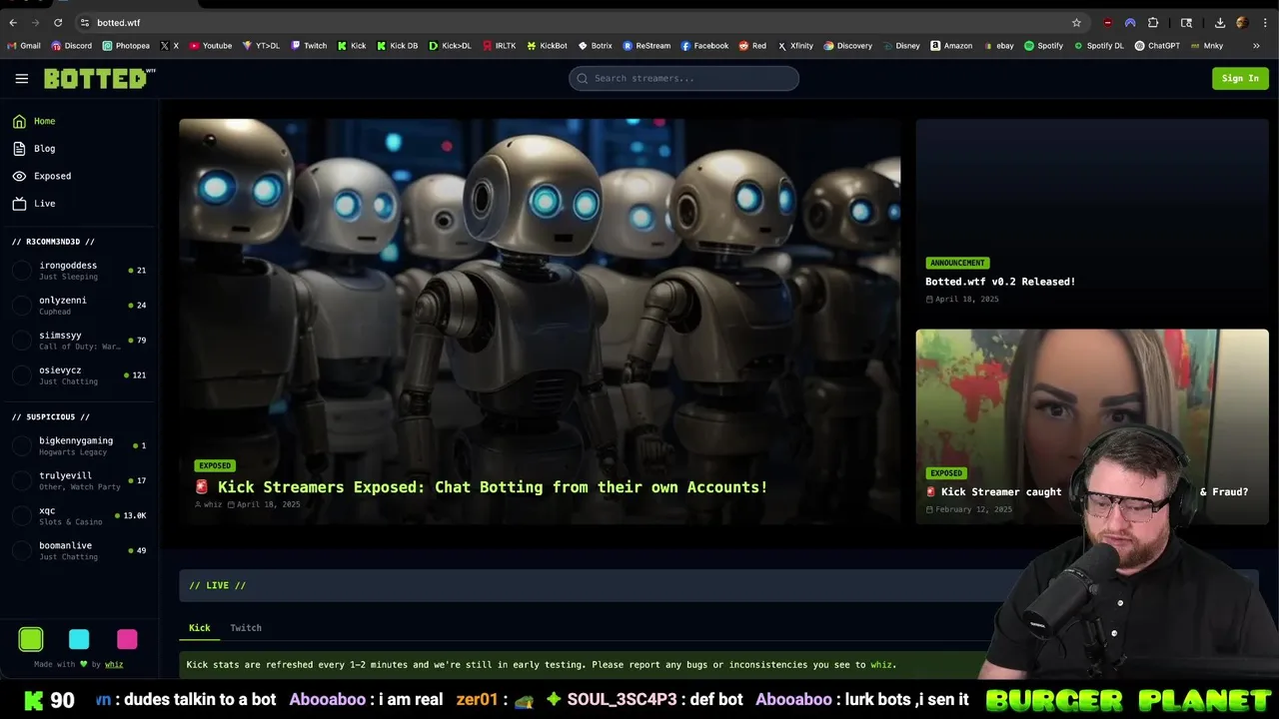This screenshot has height=719, width=1279.
Task: Switch to the Kick tab
Action: [200, 628]
